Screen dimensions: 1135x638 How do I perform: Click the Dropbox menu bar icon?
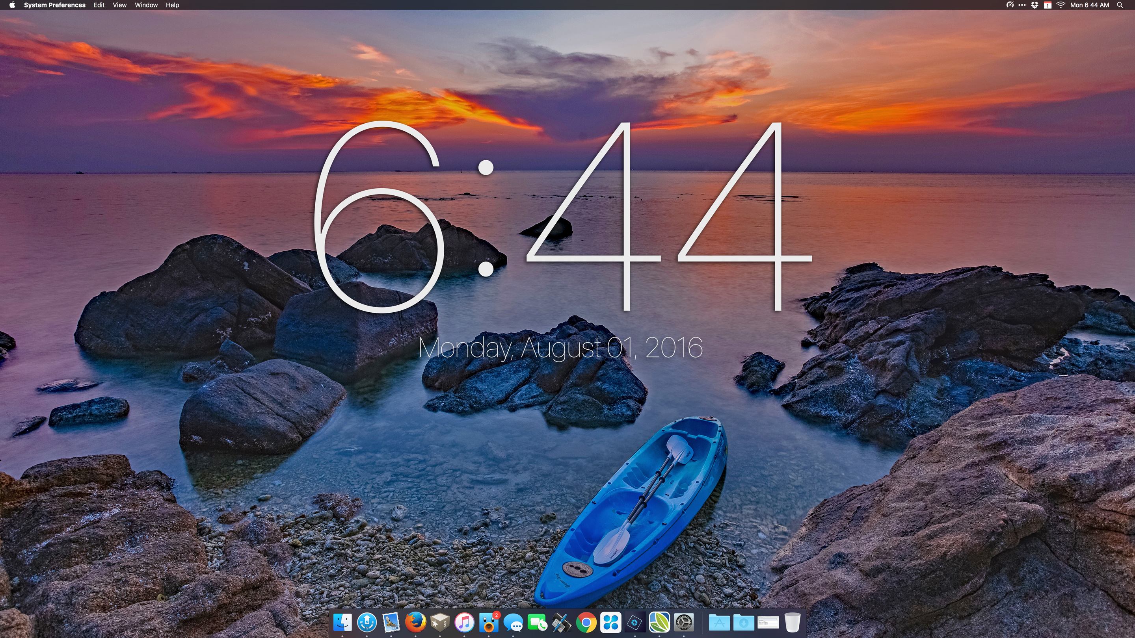[x=1035, y=5]
